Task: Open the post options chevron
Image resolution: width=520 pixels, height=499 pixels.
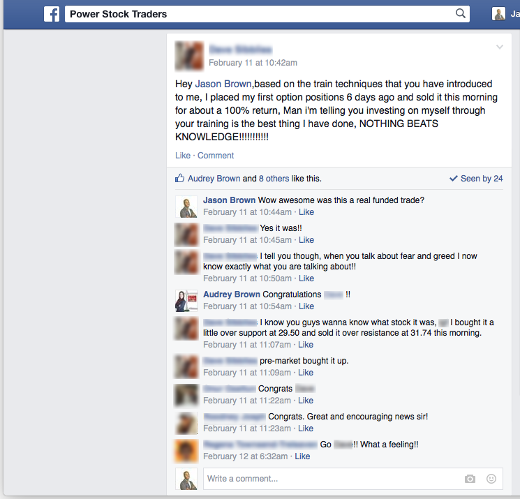Action: point(500,47)
